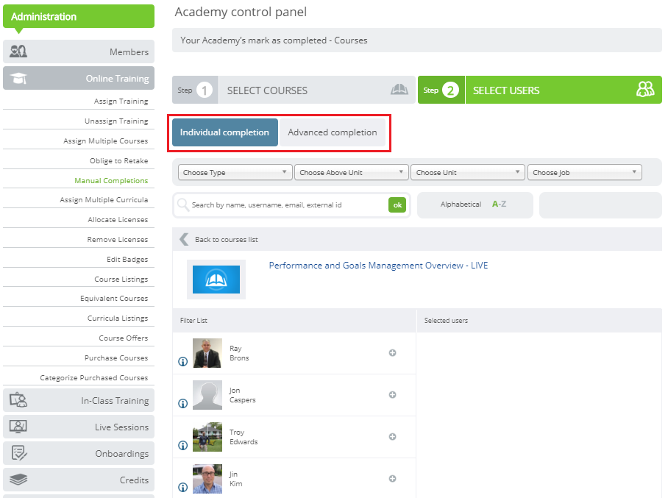Add Ray Brons with plus icon

392,353
